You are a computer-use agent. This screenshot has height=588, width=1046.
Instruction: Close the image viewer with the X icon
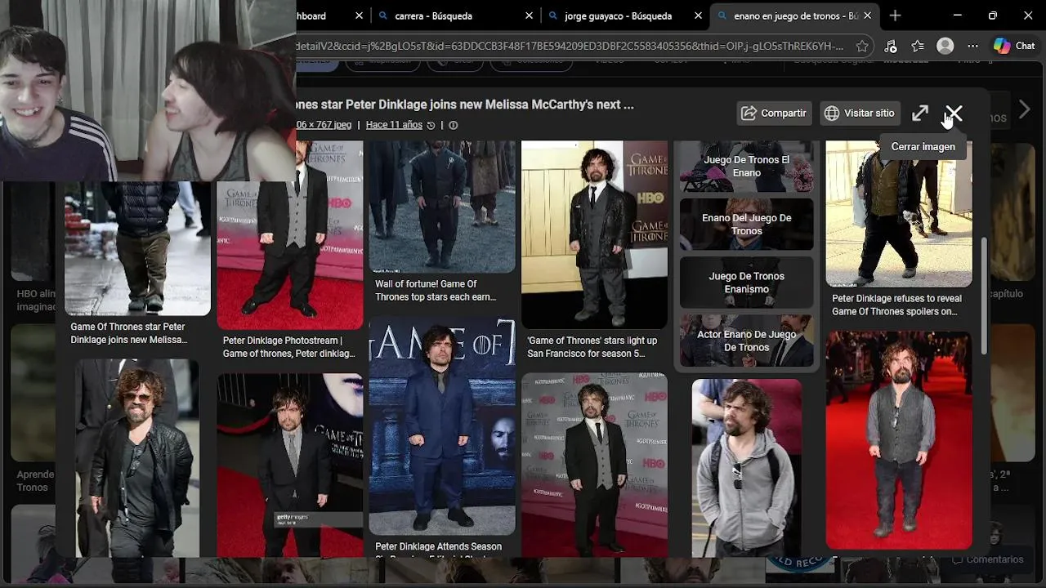pos(954,114)
